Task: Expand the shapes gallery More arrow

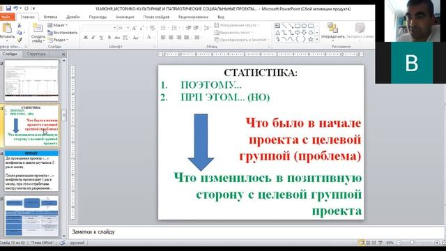Action: 317,40
